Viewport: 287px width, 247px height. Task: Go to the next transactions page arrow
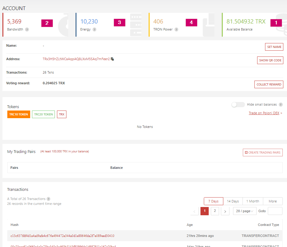click(225, 211)
